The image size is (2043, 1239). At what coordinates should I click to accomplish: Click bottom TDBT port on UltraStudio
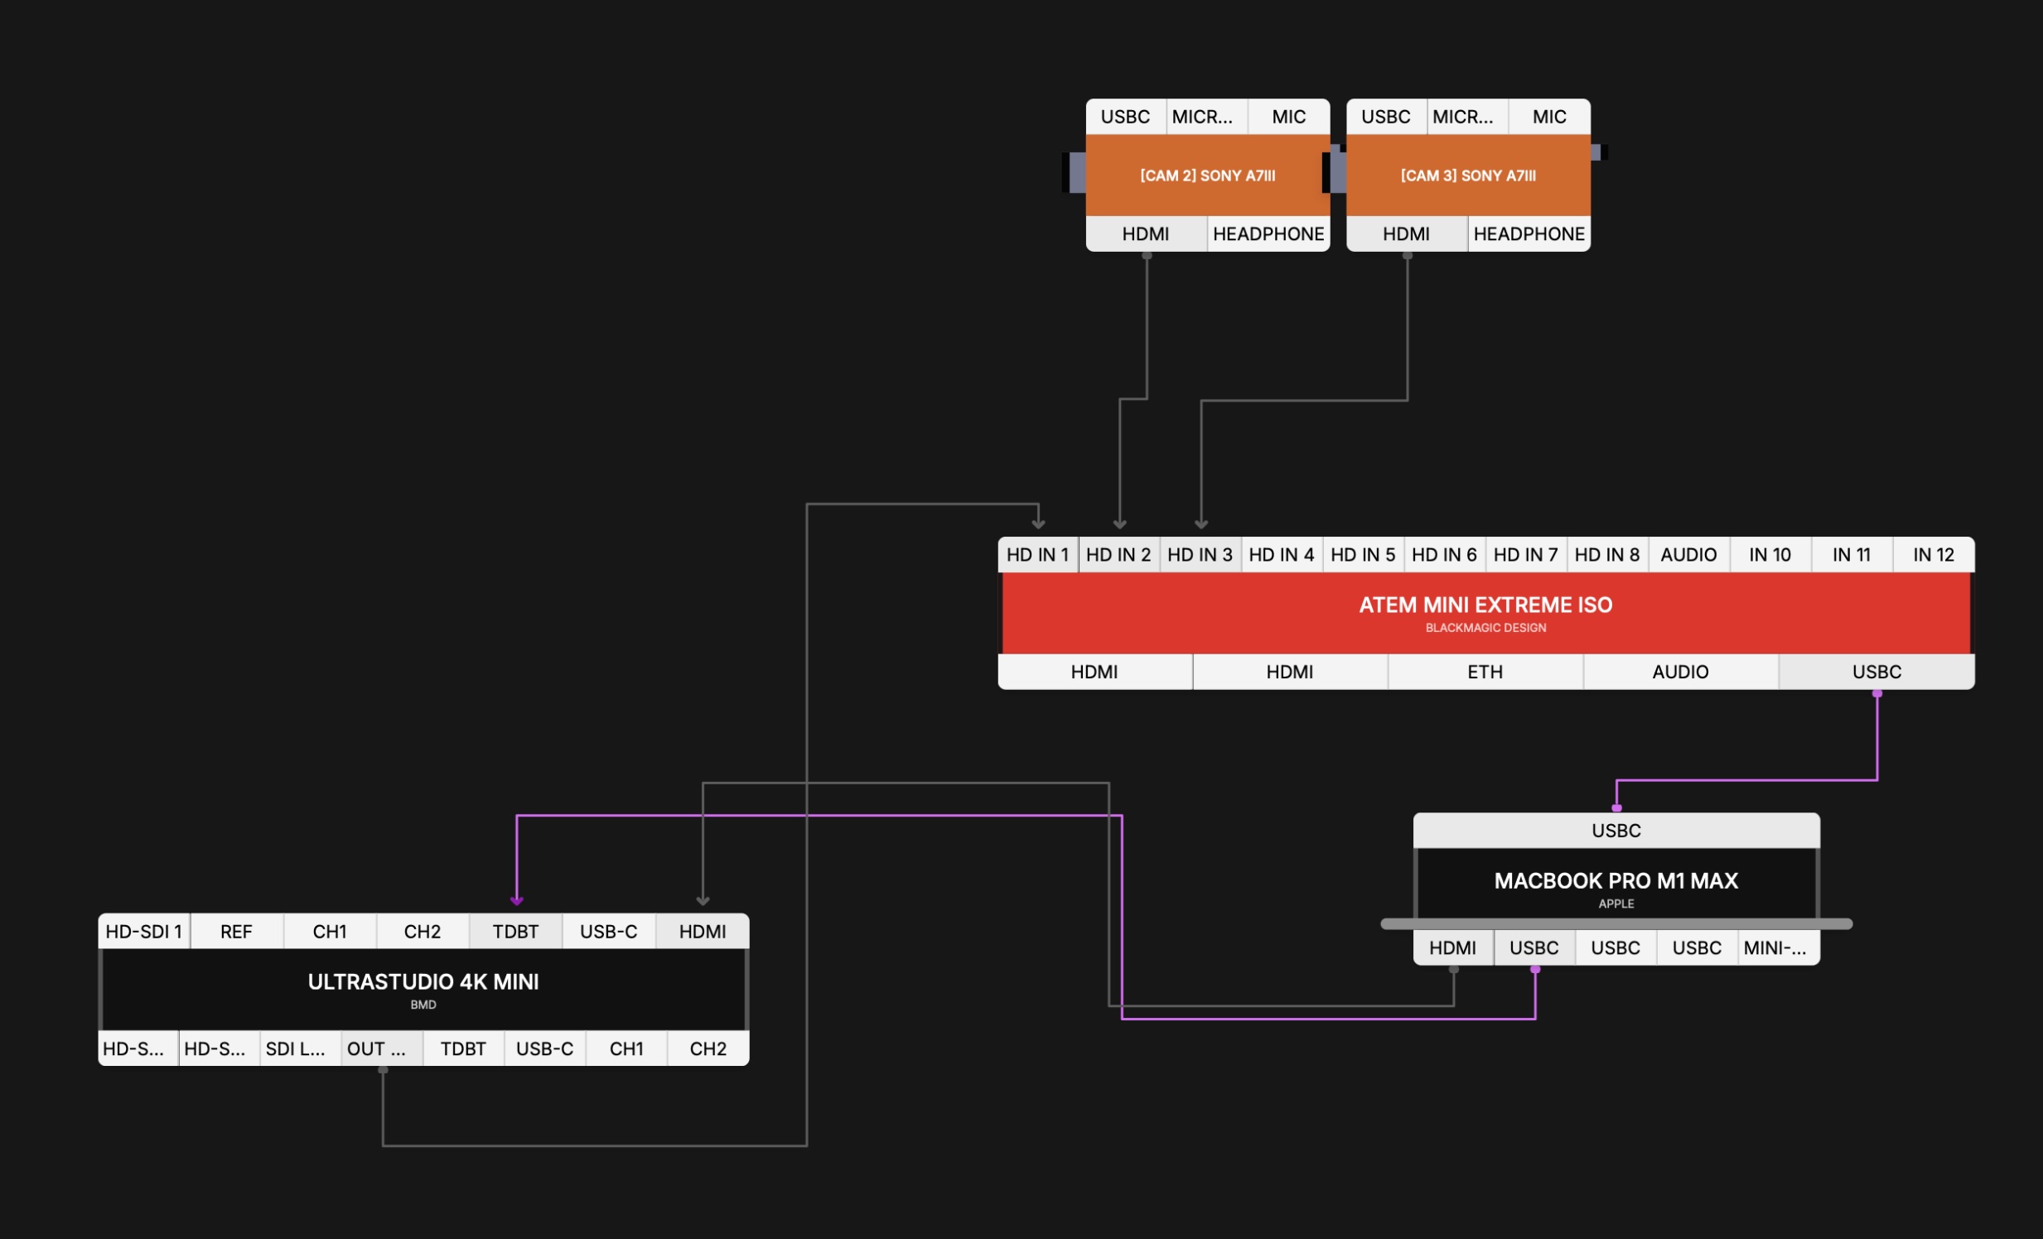click(462, 1049)
